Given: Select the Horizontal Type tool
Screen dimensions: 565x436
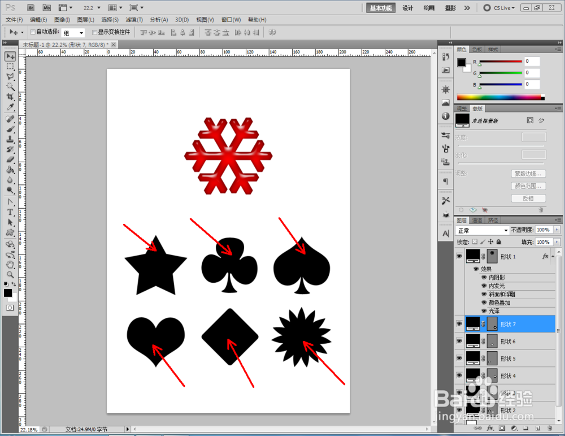Looking at the screenshot, I should pyautogui.click(x=10, y=212).
